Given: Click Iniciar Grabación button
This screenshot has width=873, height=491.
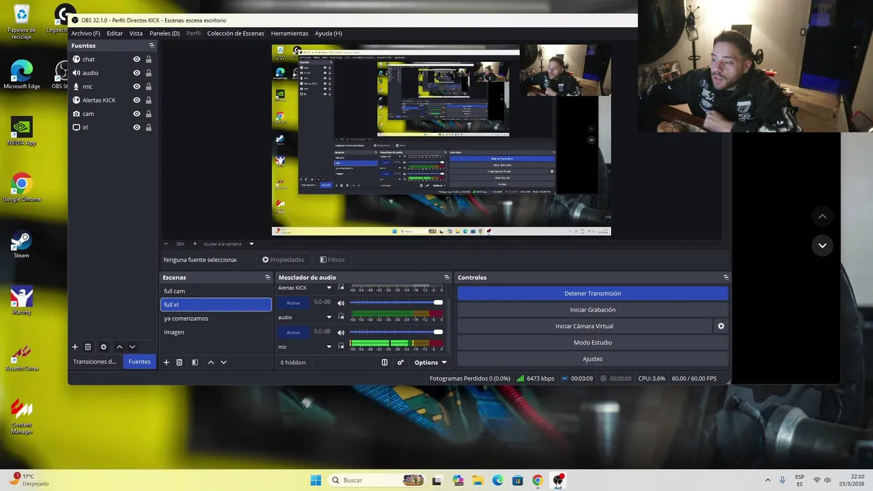Looking at the screenshot, I should [593, 310].
